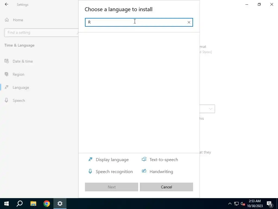Click the Display language icon

click(x=90, y=159)
